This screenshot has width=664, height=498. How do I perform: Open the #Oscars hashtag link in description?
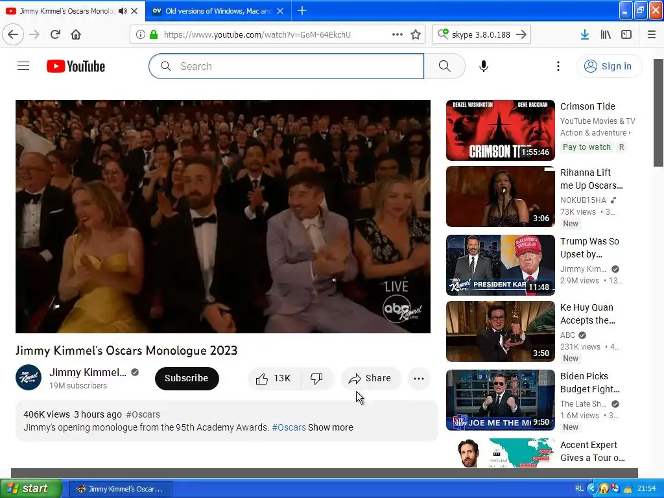pyautogui.click(x=289, y=427)
